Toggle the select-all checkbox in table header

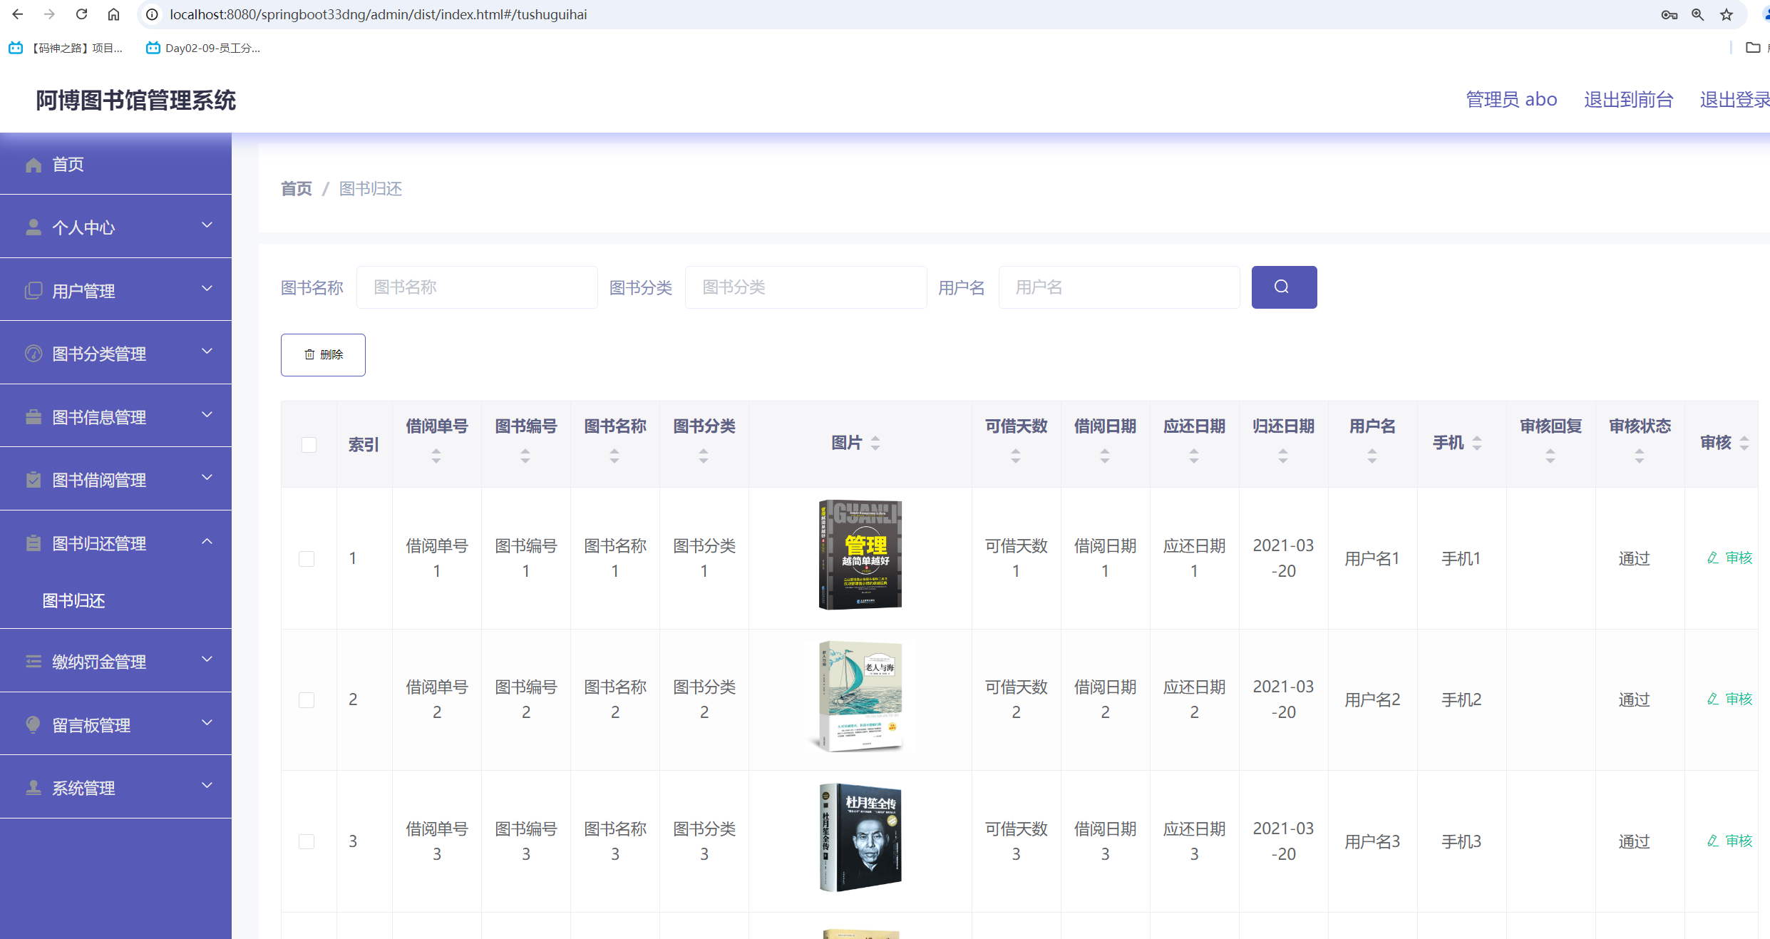pos(309,444)
